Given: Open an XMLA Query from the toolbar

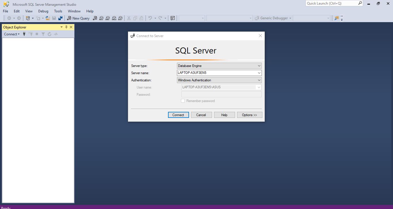Looking at the screenshot, I should click(x=114, y=18).
